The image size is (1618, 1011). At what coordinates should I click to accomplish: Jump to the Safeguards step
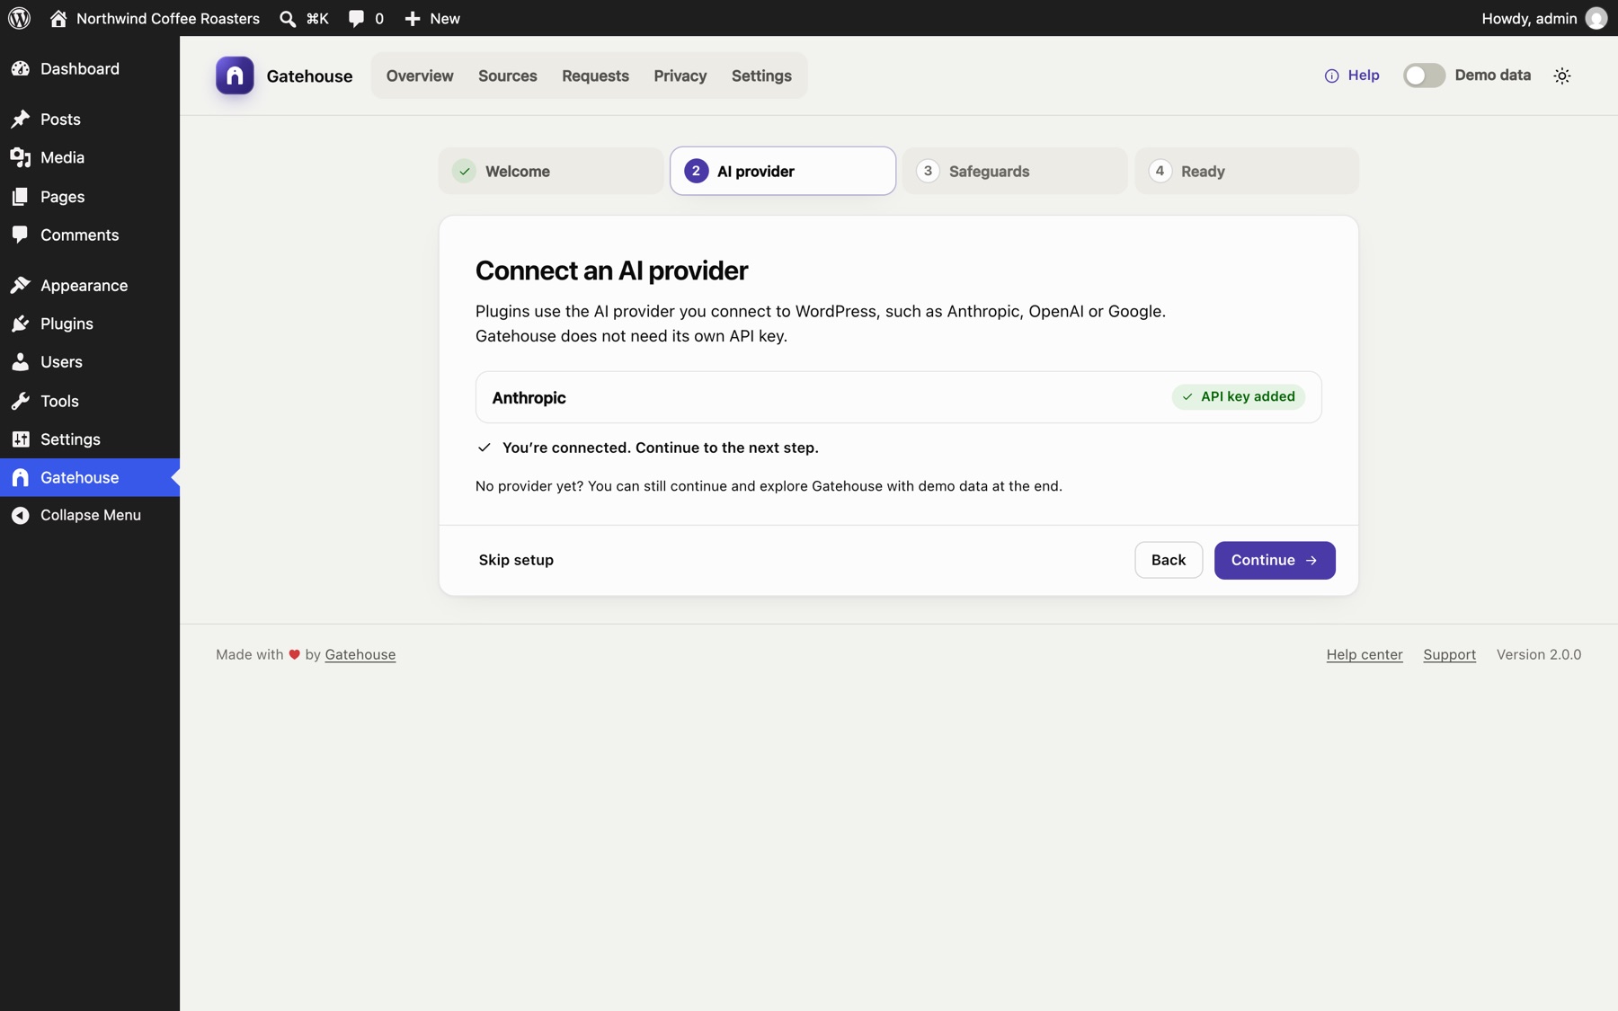coord(1015,171)
